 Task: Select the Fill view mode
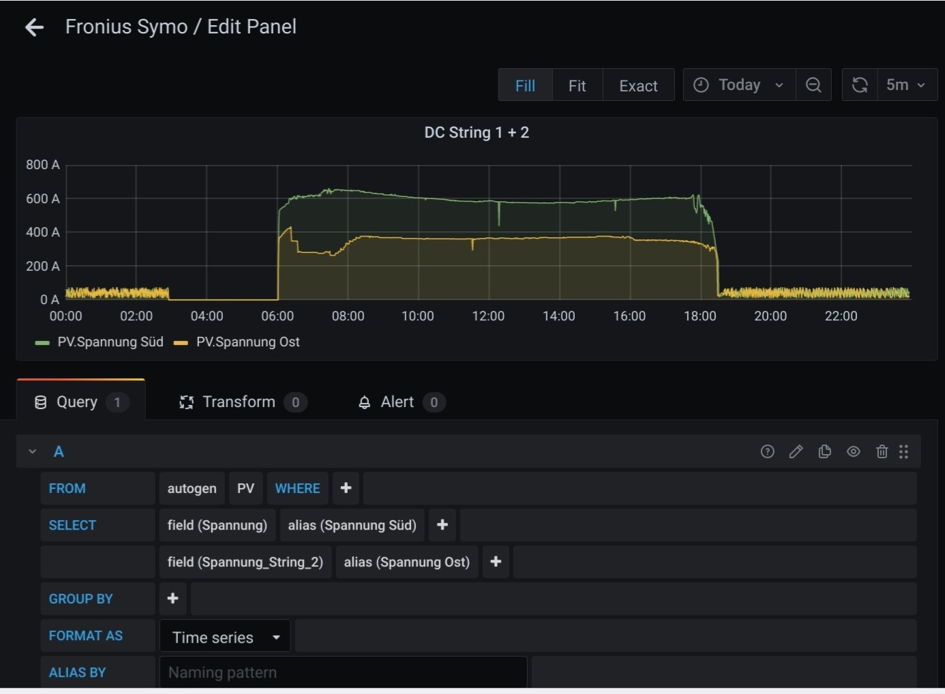525,86
